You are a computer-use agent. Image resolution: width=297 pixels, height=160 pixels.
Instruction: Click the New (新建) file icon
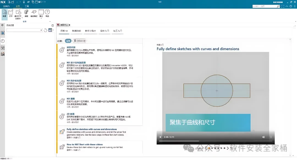5,12
